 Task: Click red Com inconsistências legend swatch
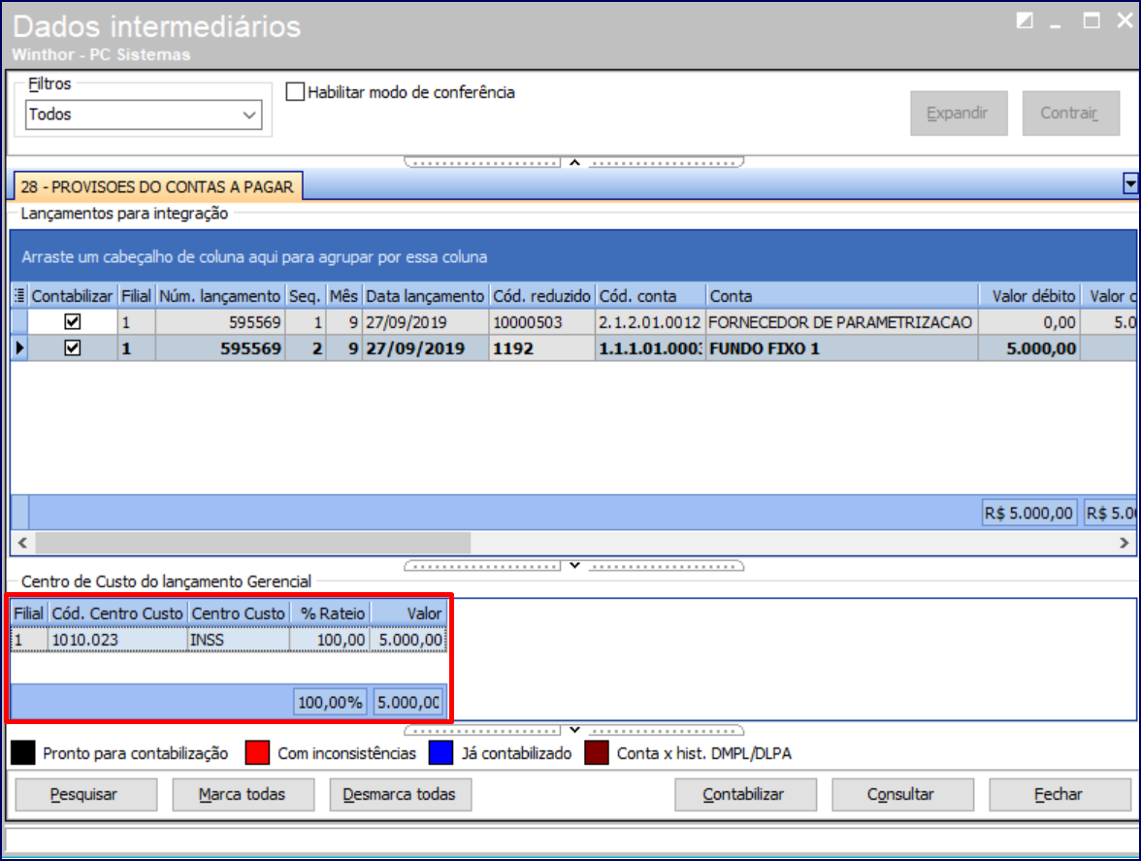pos(258,752)
